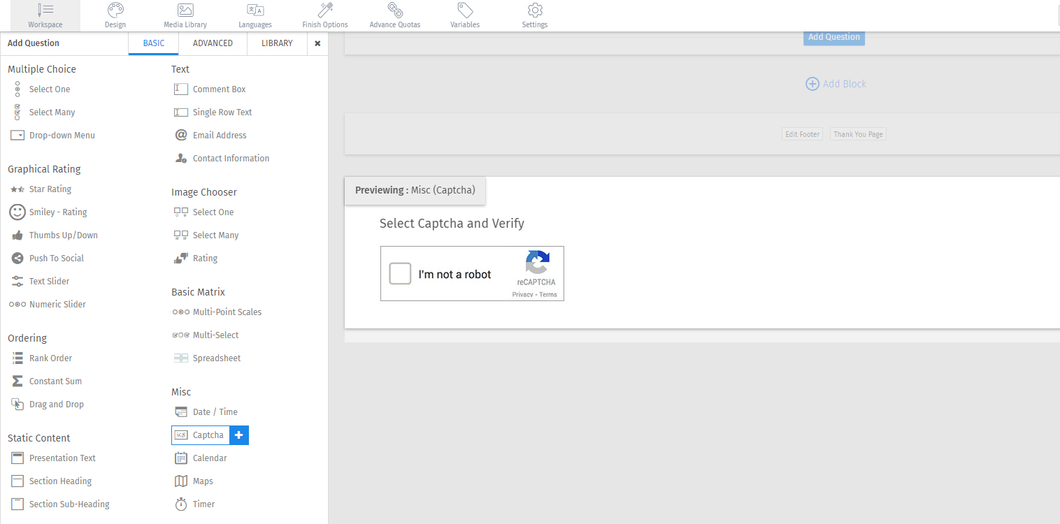Insert Presentation Text static content
This screenshot has height=524, width=1060.
tap(53, 458)
